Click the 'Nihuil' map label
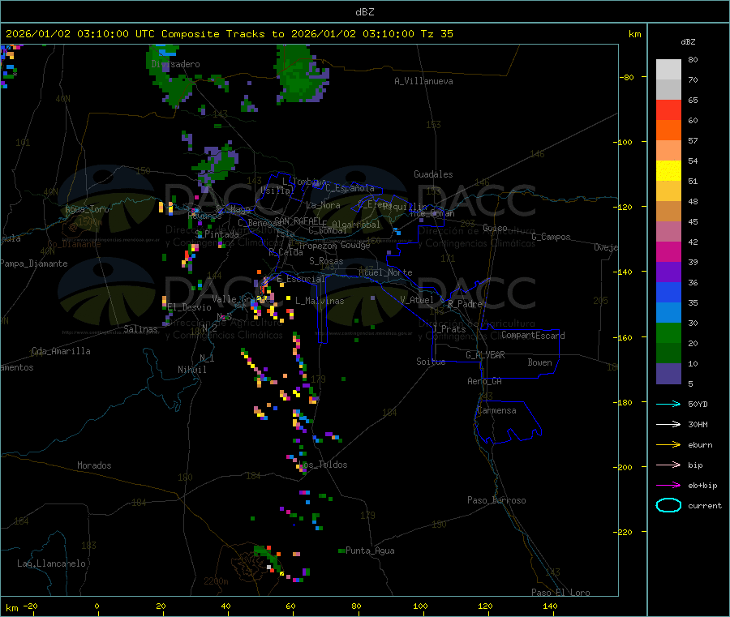 pos(192,370)
